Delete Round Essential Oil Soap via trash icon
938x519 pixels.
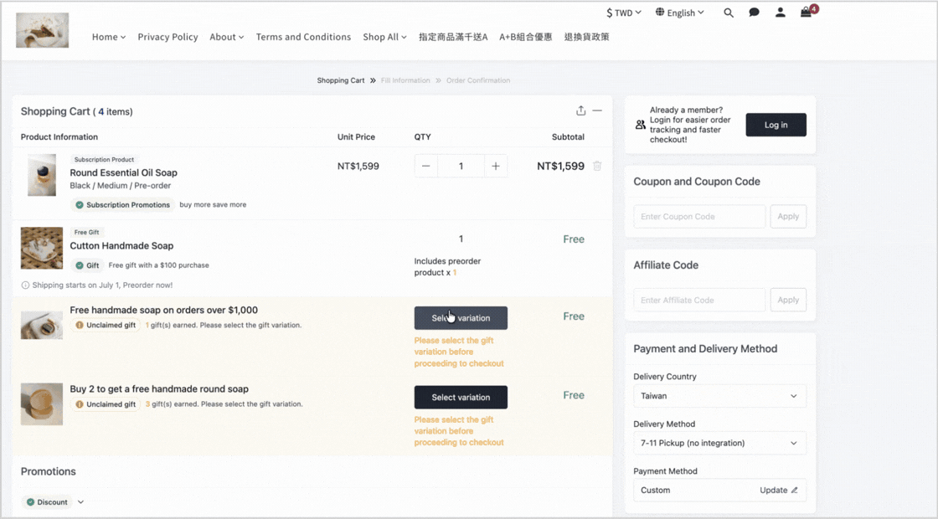[x=597, y=167]
